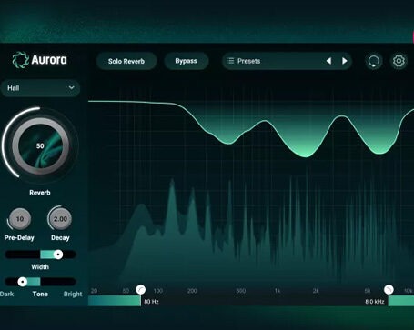Click the 'Decay' label
The width and height of the screenshot is (414, 330).
point(60,238)
